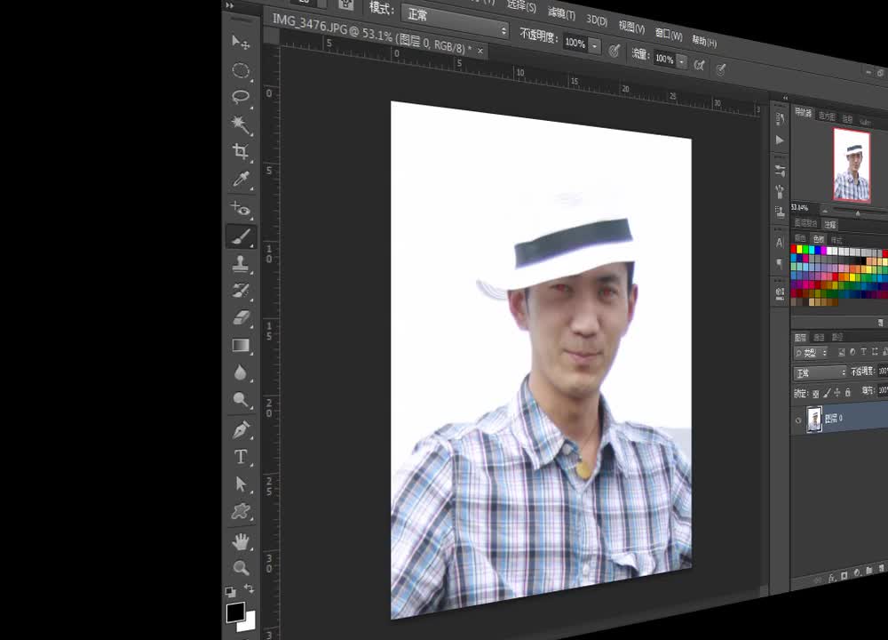Swap foreground and background colors
888x640 pixels.
250,588
